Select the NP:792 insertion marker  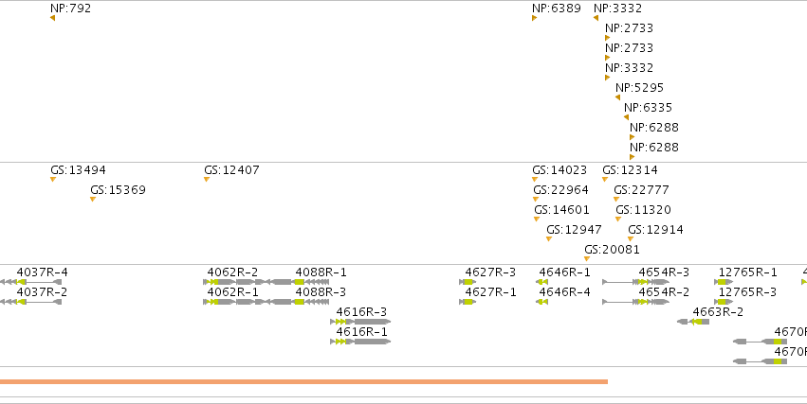[x=52, y=18]
